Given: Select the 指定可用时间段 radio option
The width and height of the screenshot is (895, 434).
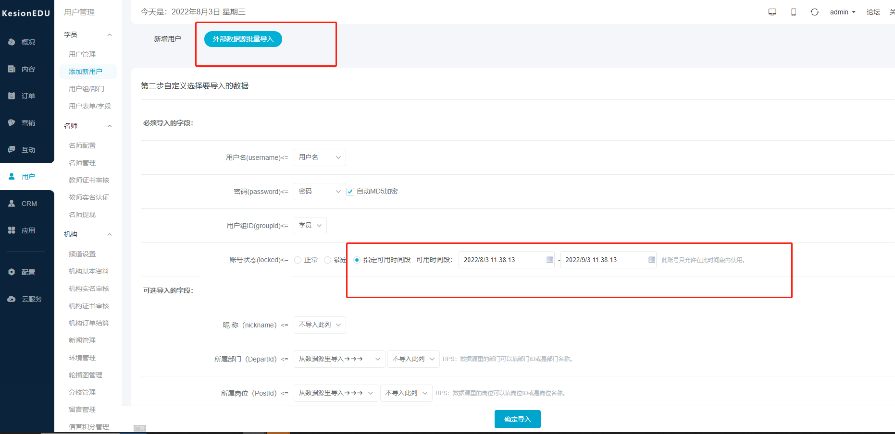Looking at the screenshot, I should pyautogui.click(x=357, y=259).
